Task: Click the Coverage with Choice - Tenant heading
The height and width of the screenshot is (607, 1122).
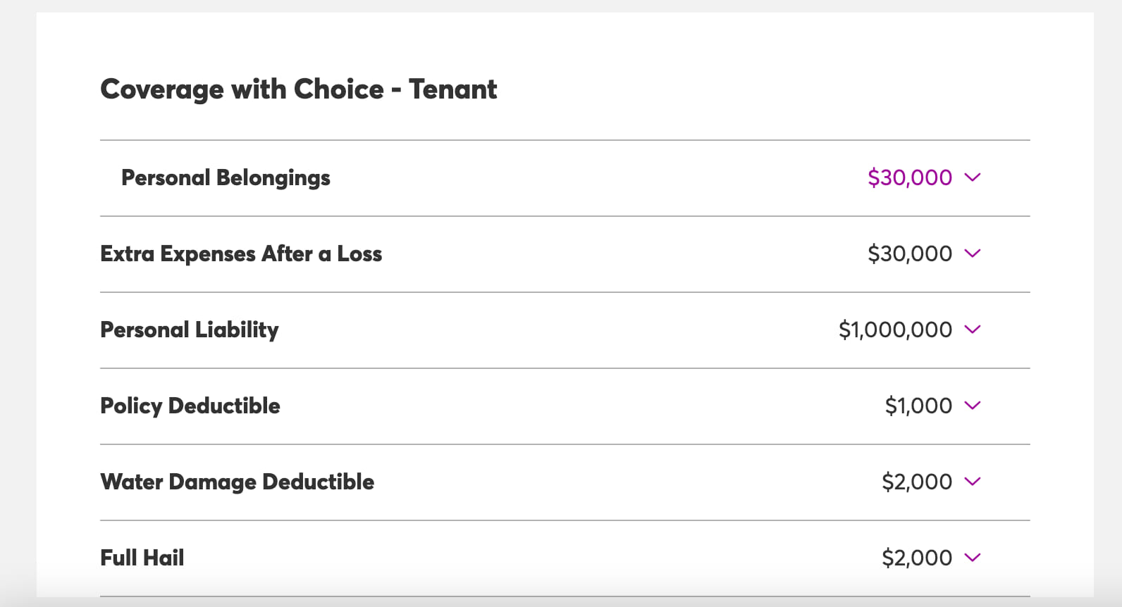Action: pos(299,89)
